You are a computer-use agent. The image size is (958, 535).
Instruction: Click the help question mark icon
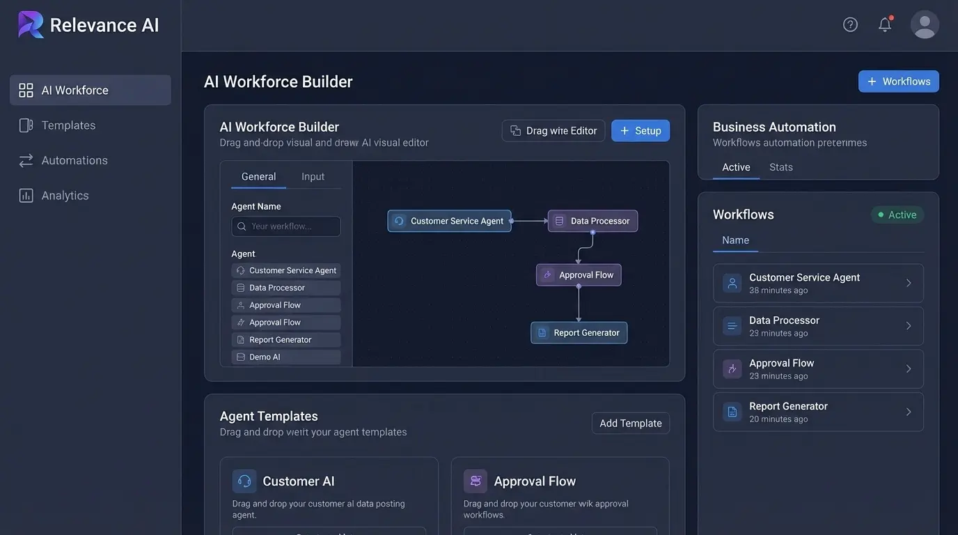tap(850, 24)
